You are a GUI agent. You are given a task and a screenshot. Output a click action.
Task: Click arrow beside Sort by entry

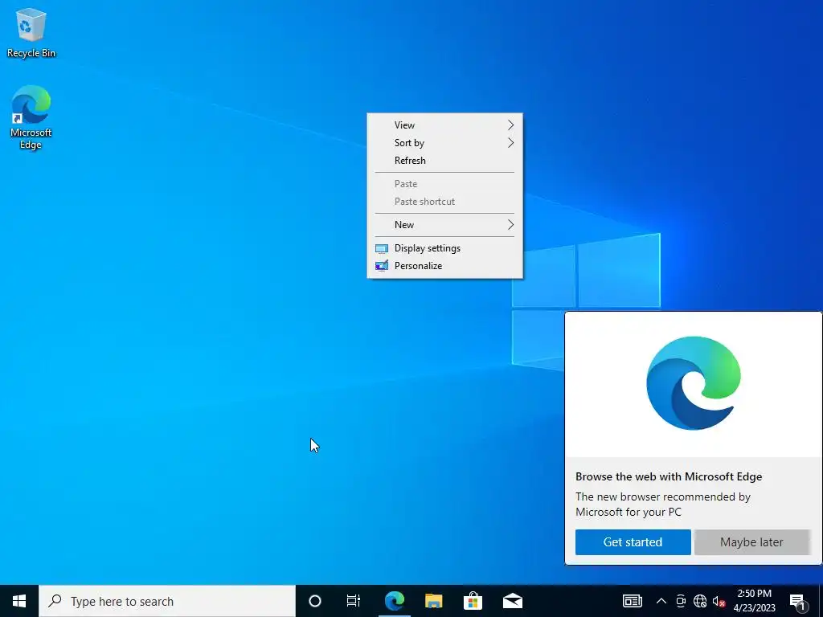point(510,143)
